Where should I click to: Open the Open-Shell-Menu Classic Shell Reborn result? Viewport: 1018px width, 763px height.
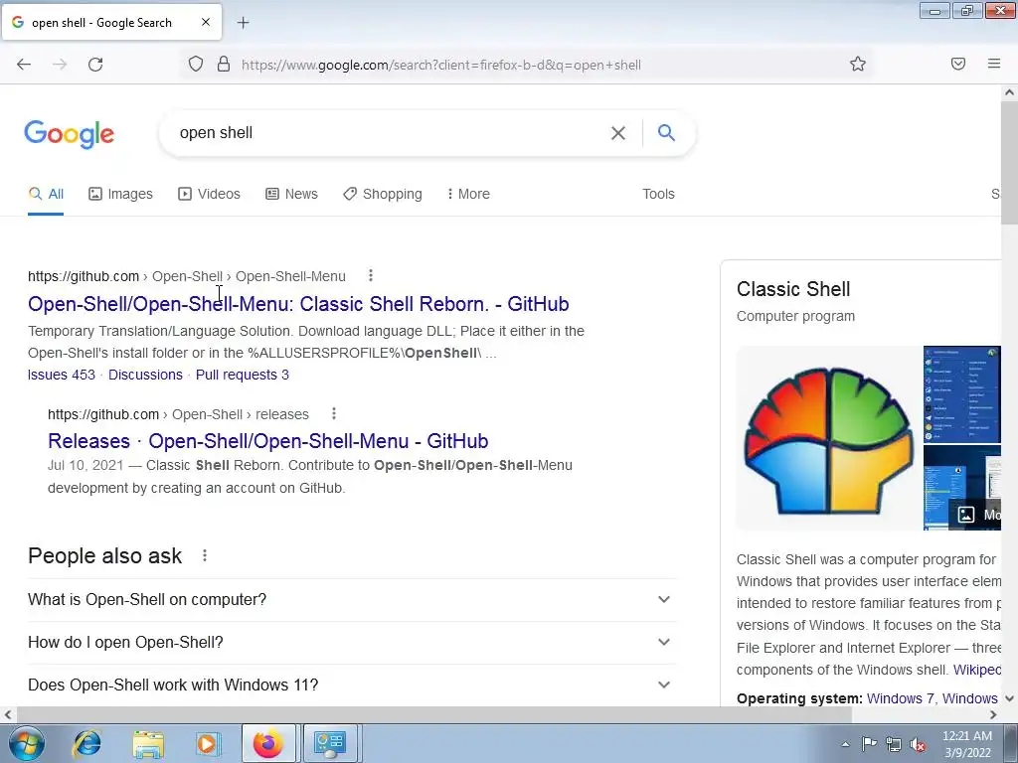click(x=298, y=304)
